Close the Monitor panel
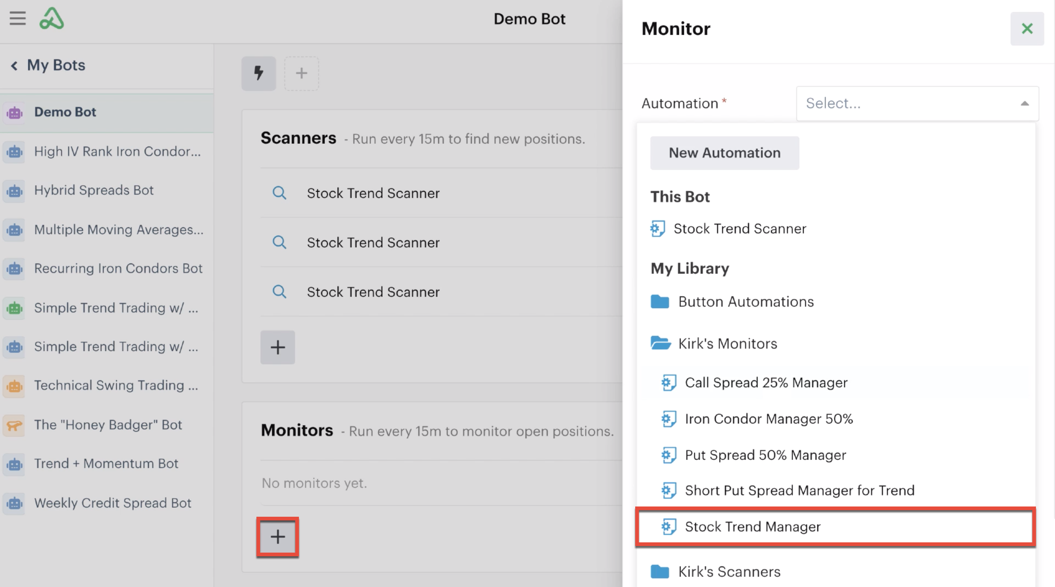The image size is (1055, 587). coord(1027,29)
